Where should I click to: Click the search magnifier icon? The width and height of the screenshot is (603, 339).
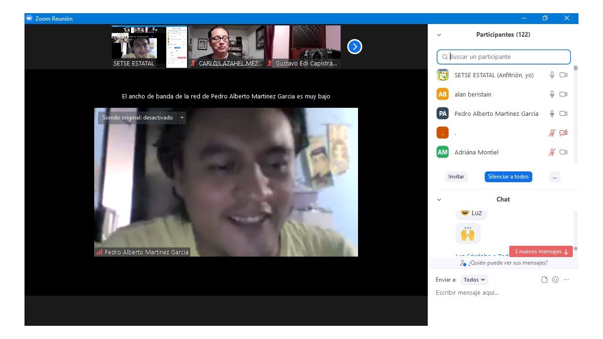tap(445, 57)
